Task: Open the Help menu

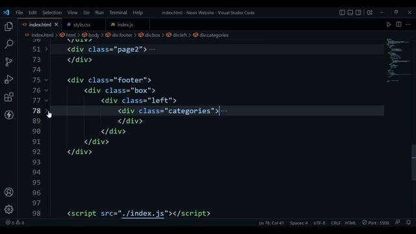Action: [x=138, y=12]
